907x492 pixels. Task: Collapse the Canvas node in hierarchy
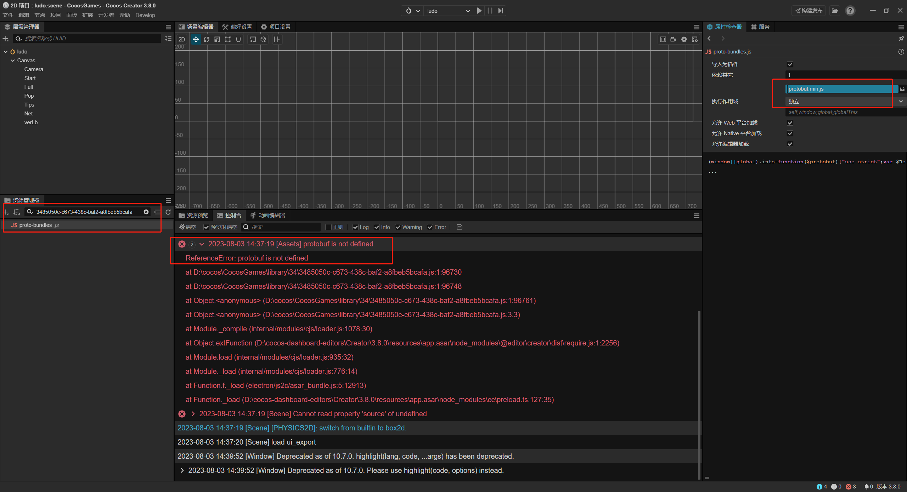click(13, 61)
